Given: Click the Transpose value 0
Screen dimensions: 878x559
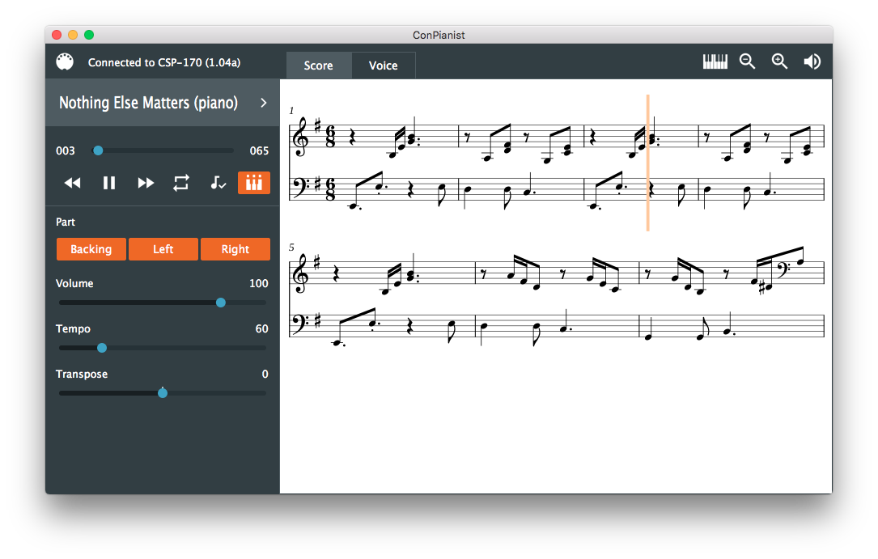Looking at the screenshot, I should point(265,375).
